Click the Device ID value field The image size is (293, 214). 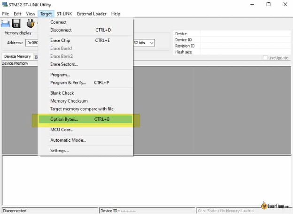(246, 40)
